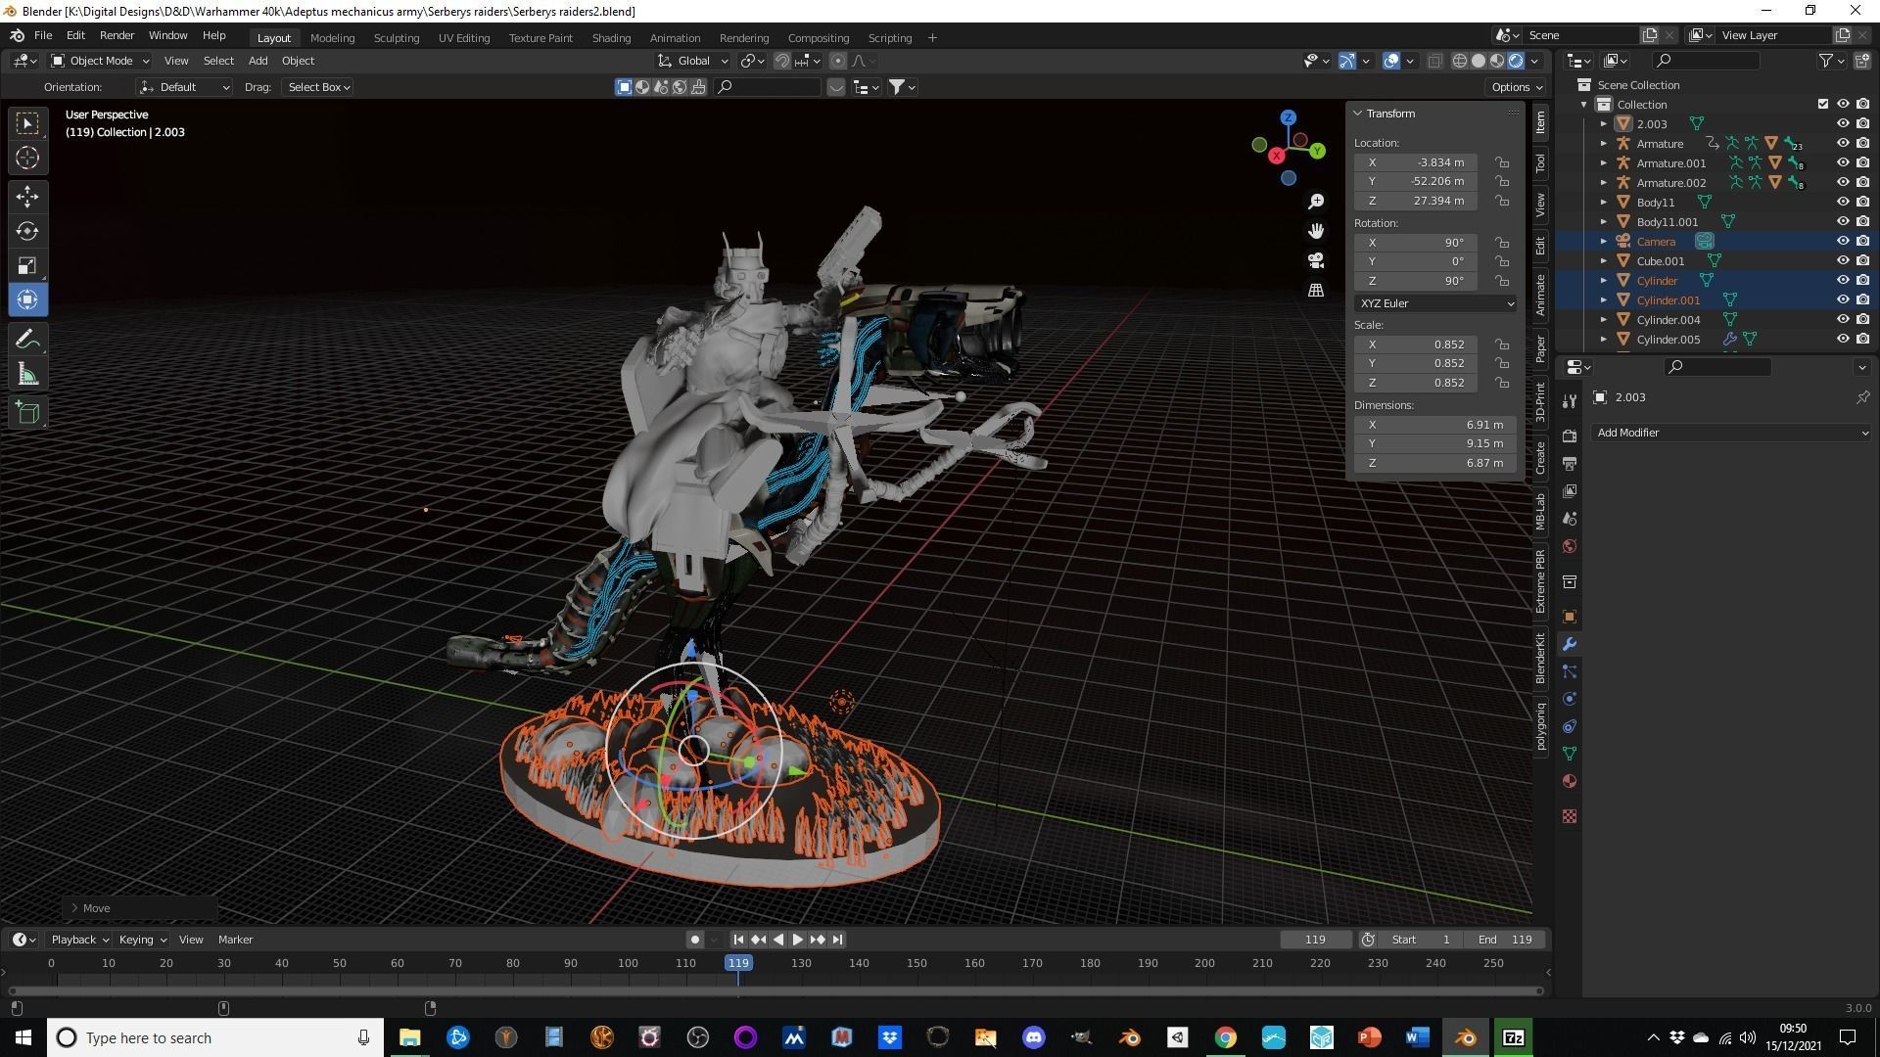Open the Orientation Default dropdown

184,87
